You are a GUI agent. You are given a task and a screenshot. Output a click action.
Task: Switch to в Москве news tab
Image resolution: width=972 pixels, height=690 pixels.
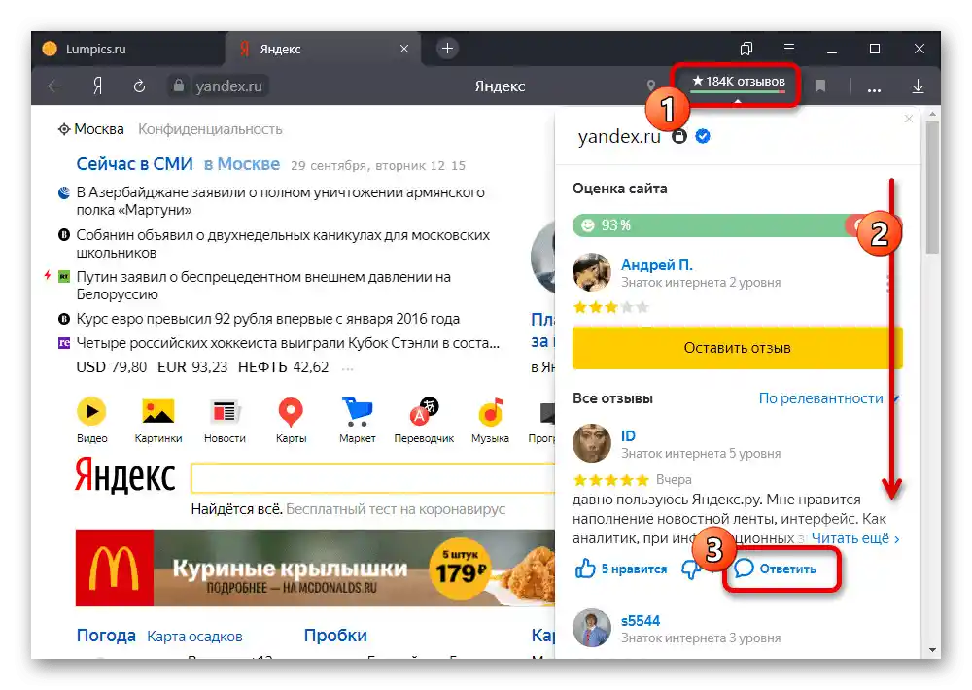[242, 164]
